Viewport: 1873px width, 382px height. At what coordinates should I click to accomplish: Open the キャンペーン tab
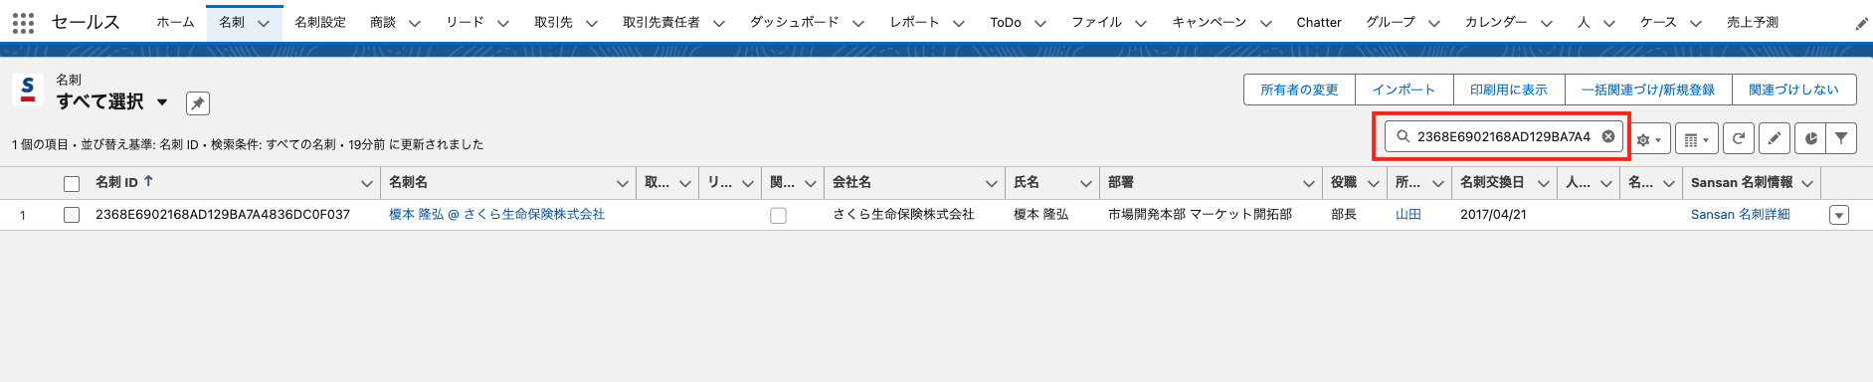pos(1210,22)
